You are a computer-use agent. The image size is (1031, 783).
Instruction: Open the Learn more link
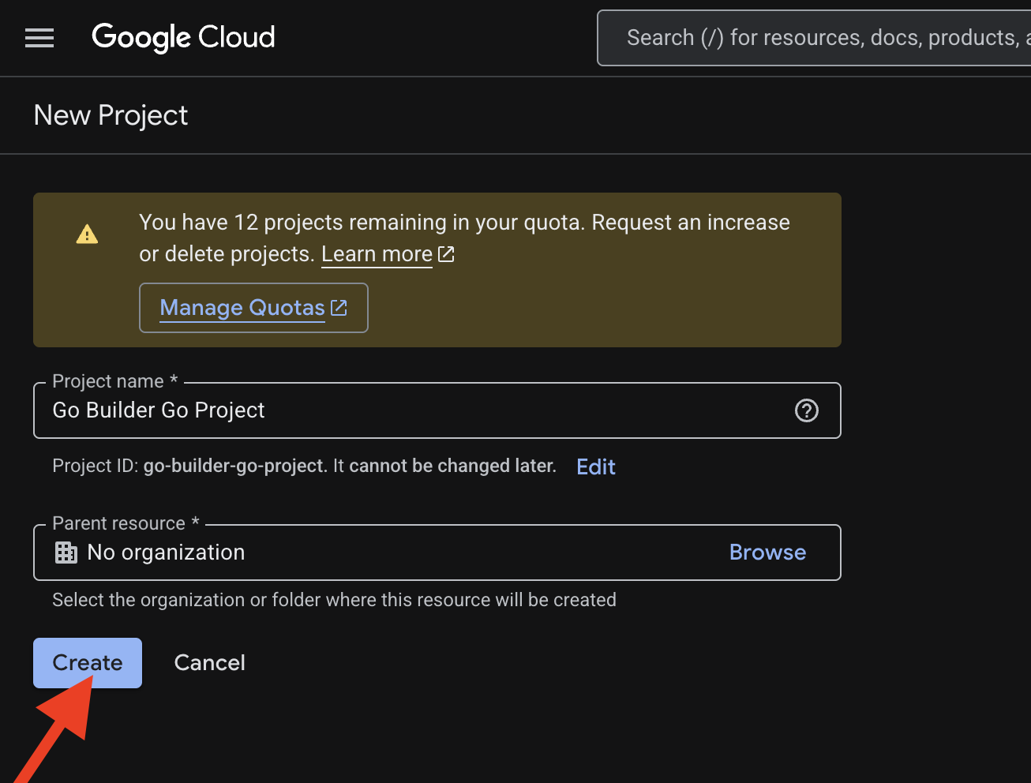(377, 253)
